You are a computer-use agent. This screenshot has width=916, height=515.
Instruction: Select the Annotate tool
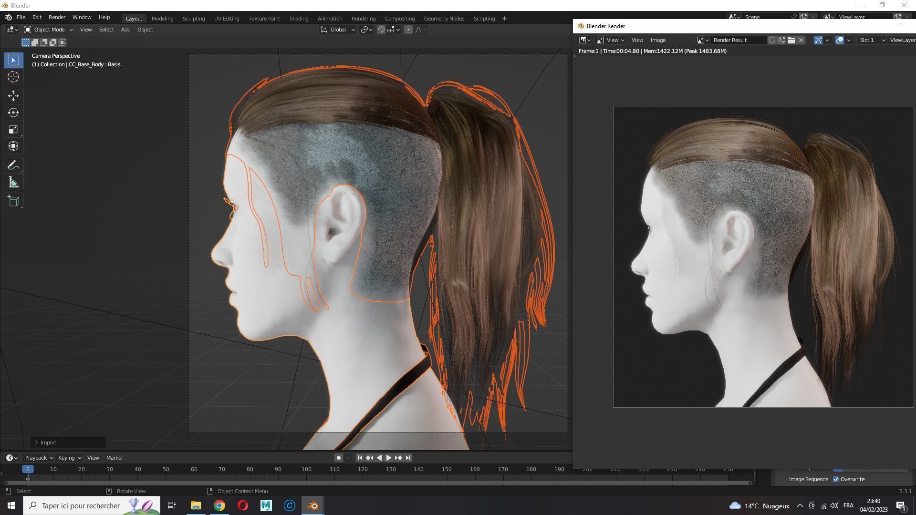coord(13,165)
